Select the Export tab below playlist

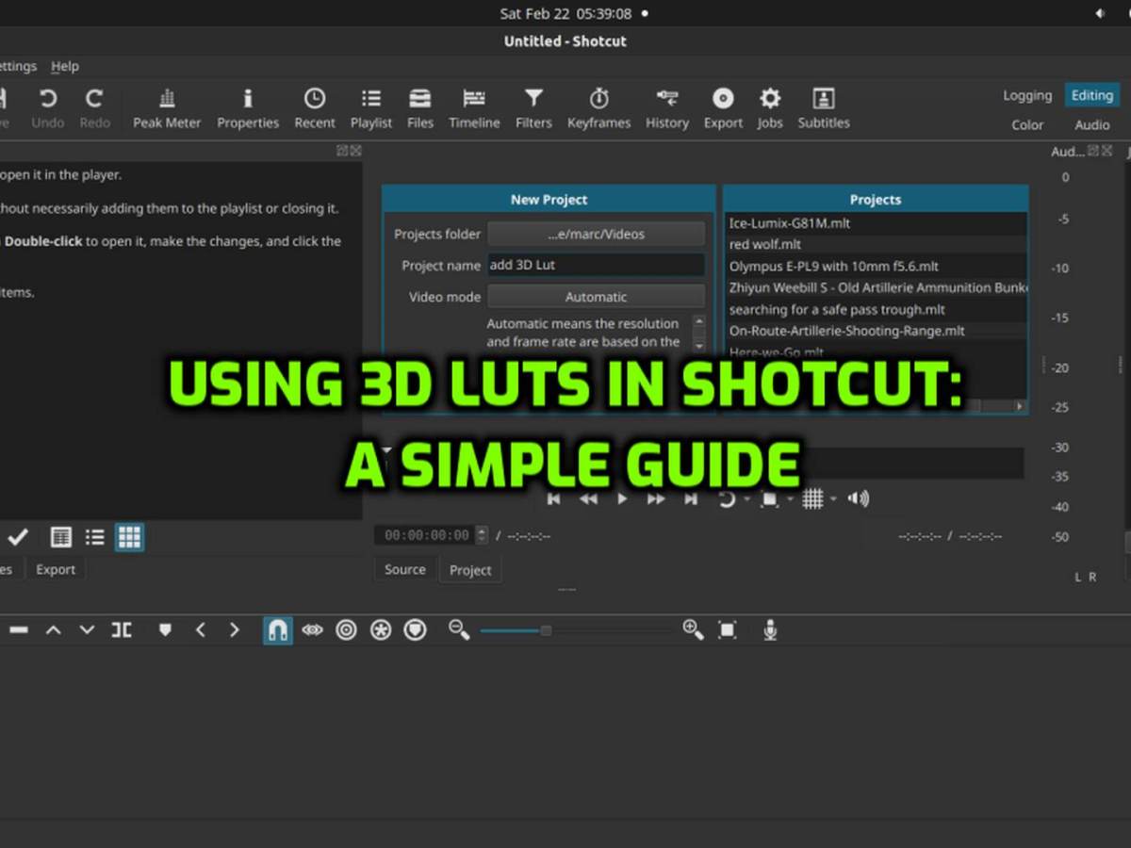[56, 569]
